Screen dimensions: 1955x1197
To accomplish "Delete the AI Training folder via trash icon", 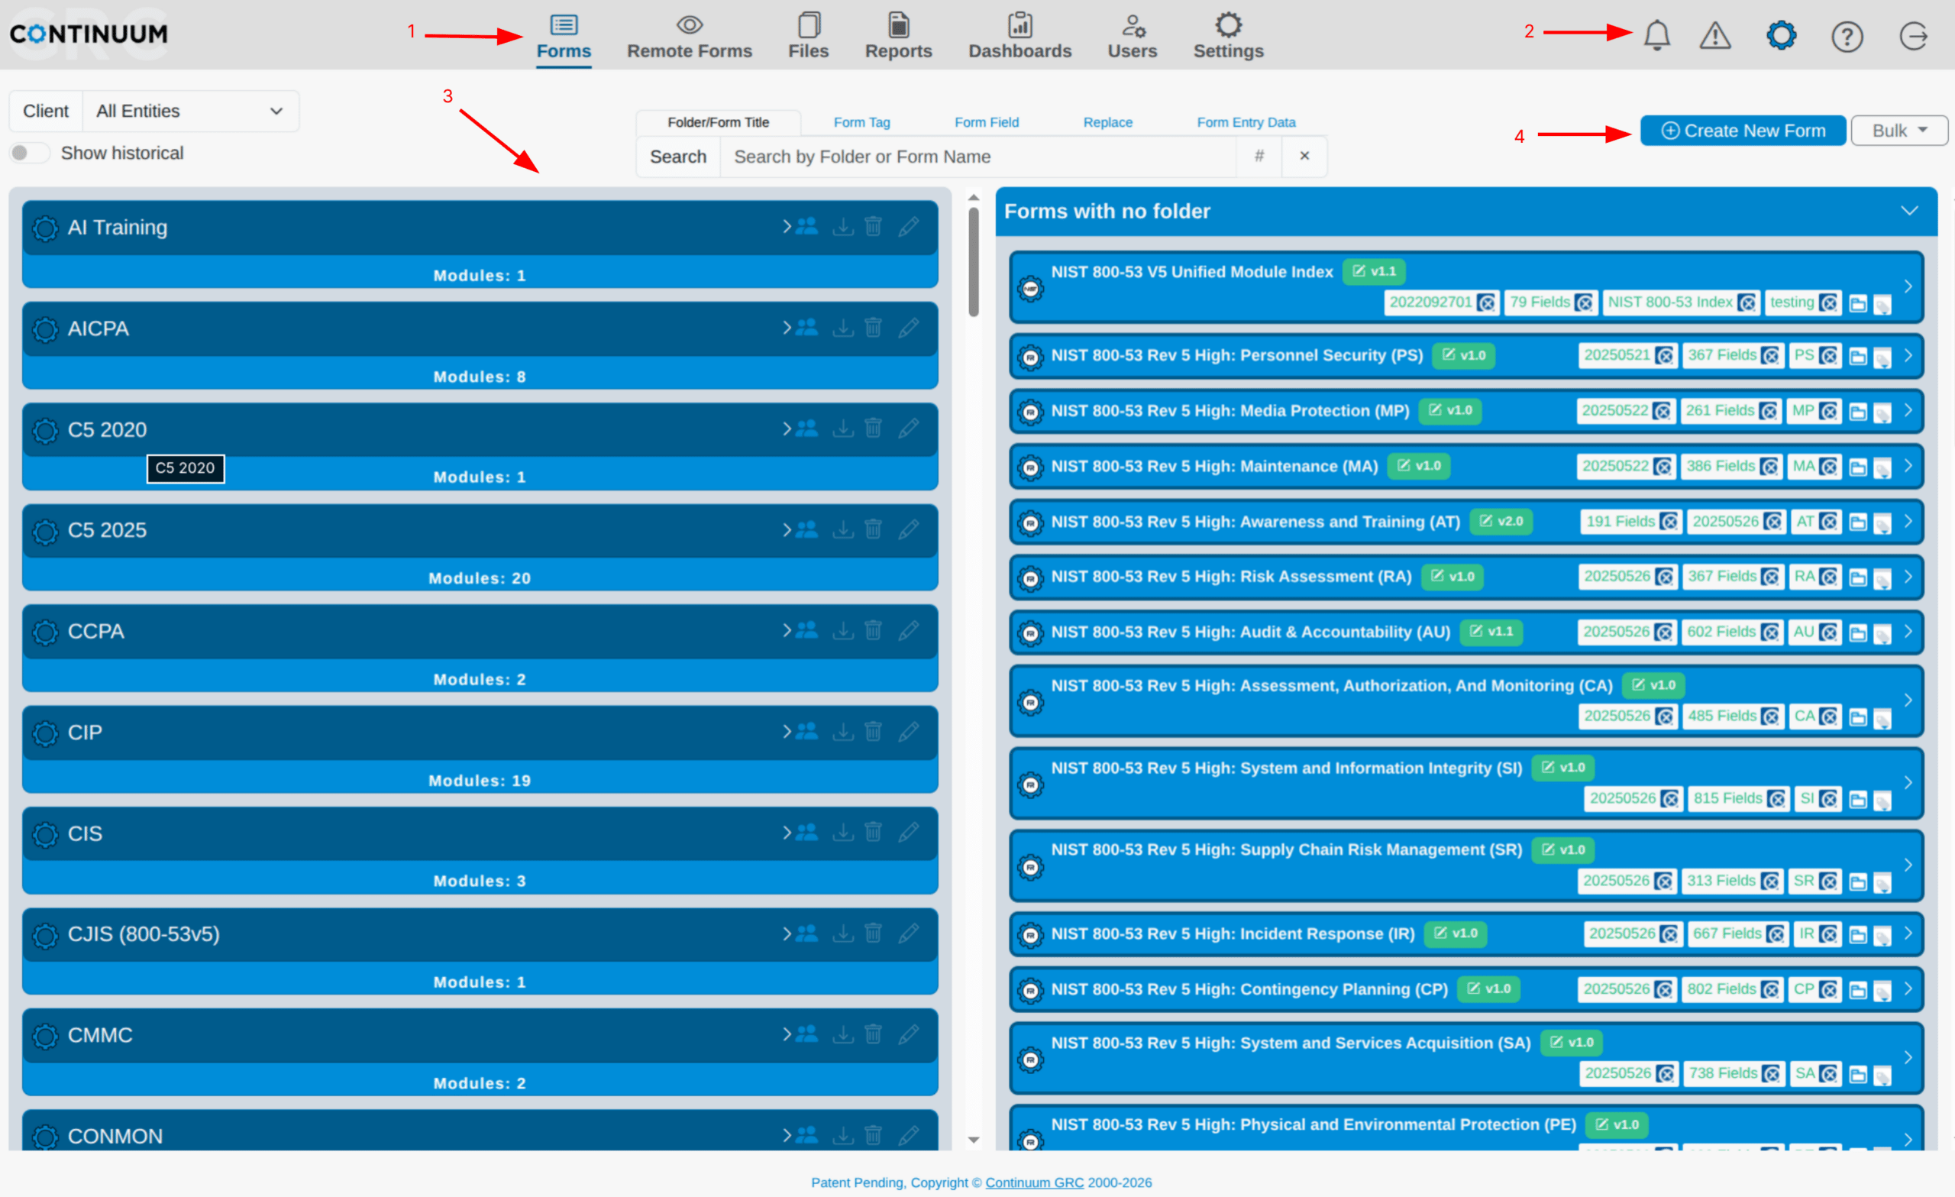I will [873, 226].
